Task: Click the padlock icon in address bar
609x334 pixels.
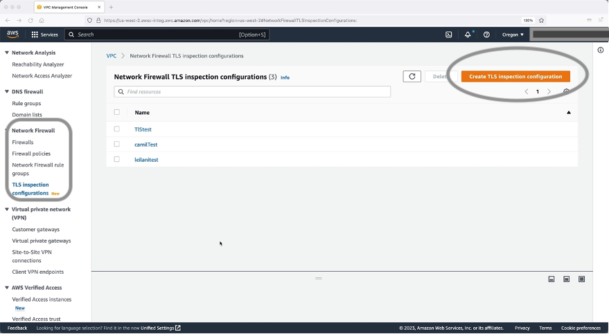Action: click(98, 21)
